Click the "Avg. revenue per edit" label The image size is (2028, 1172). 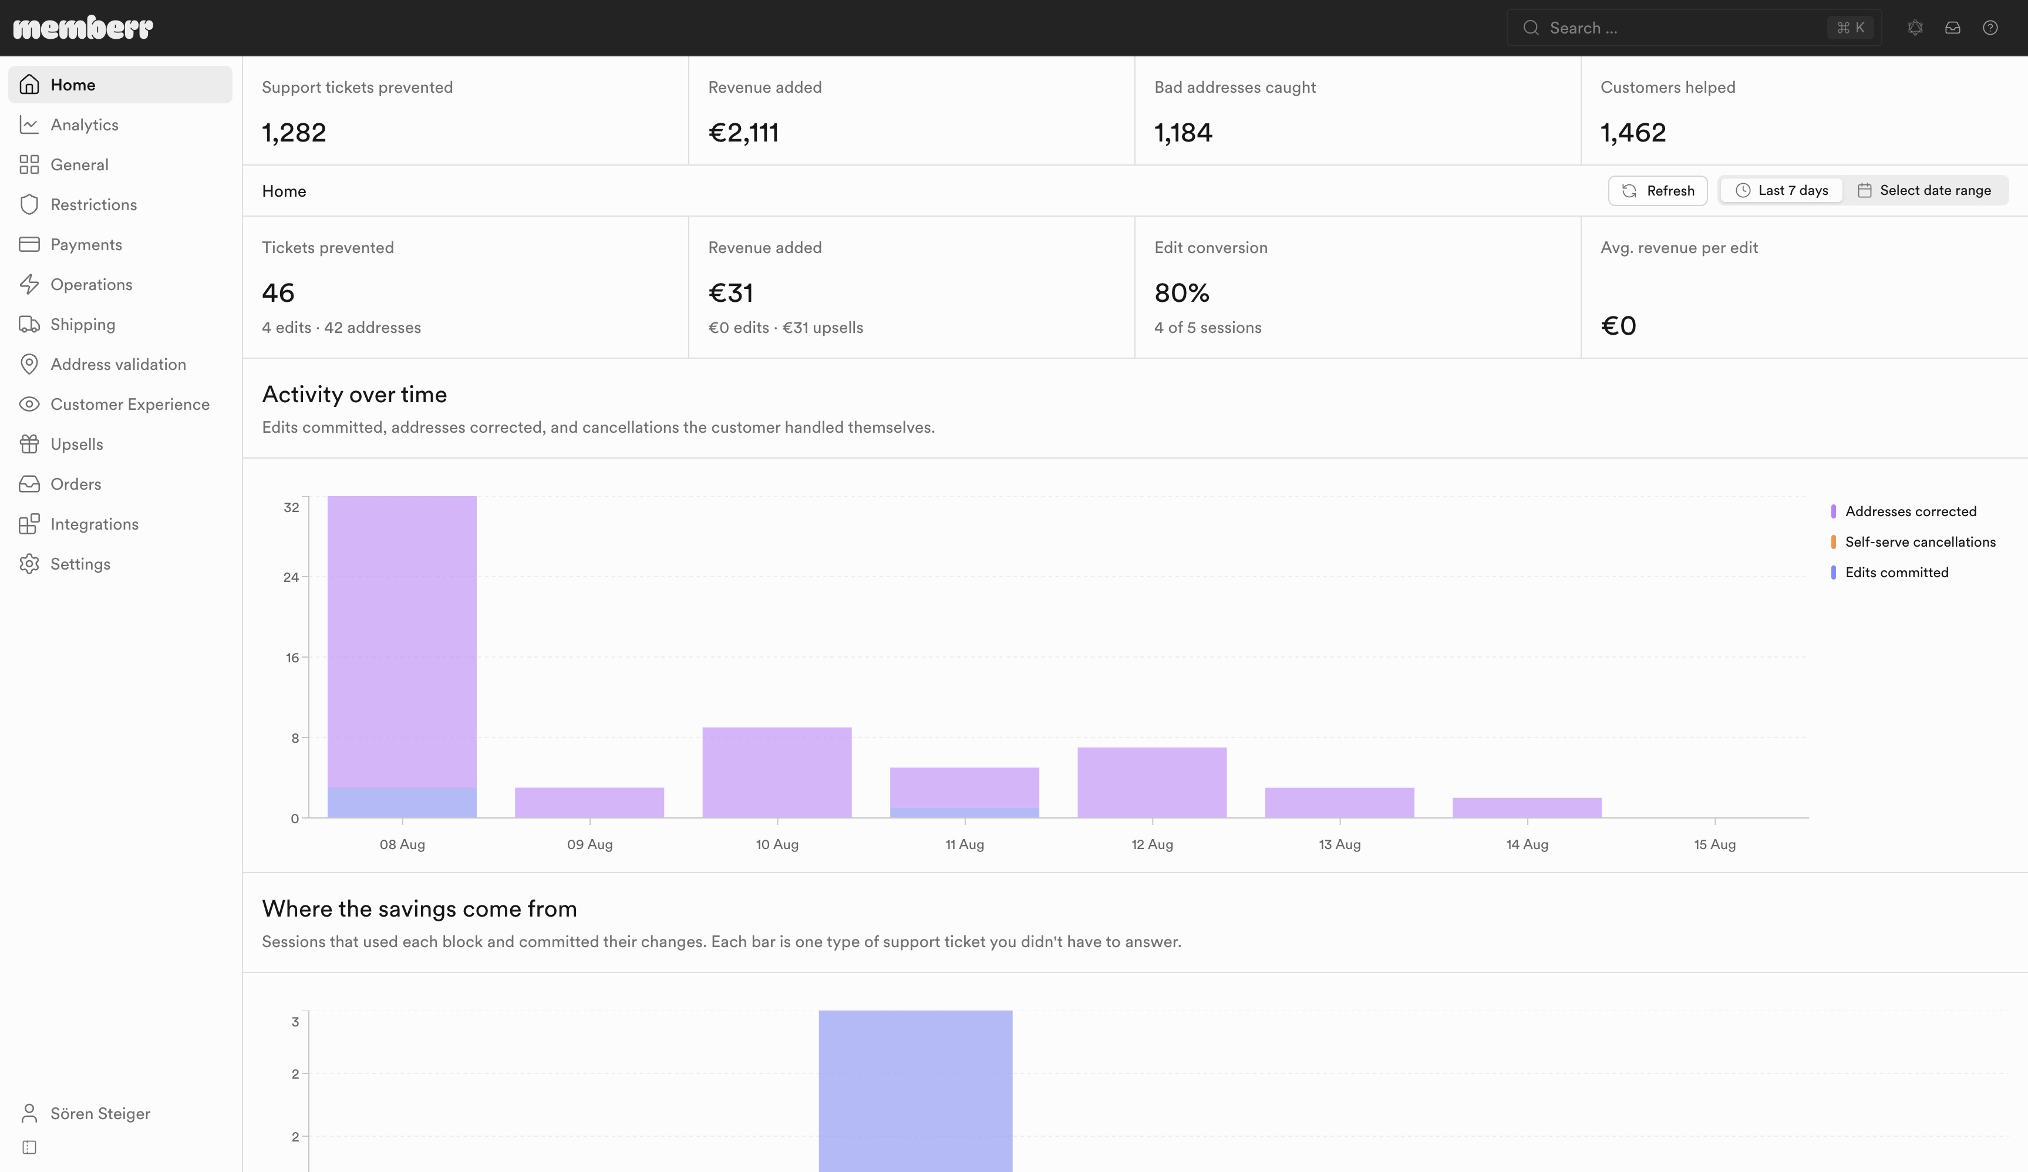pos(1680,248)
